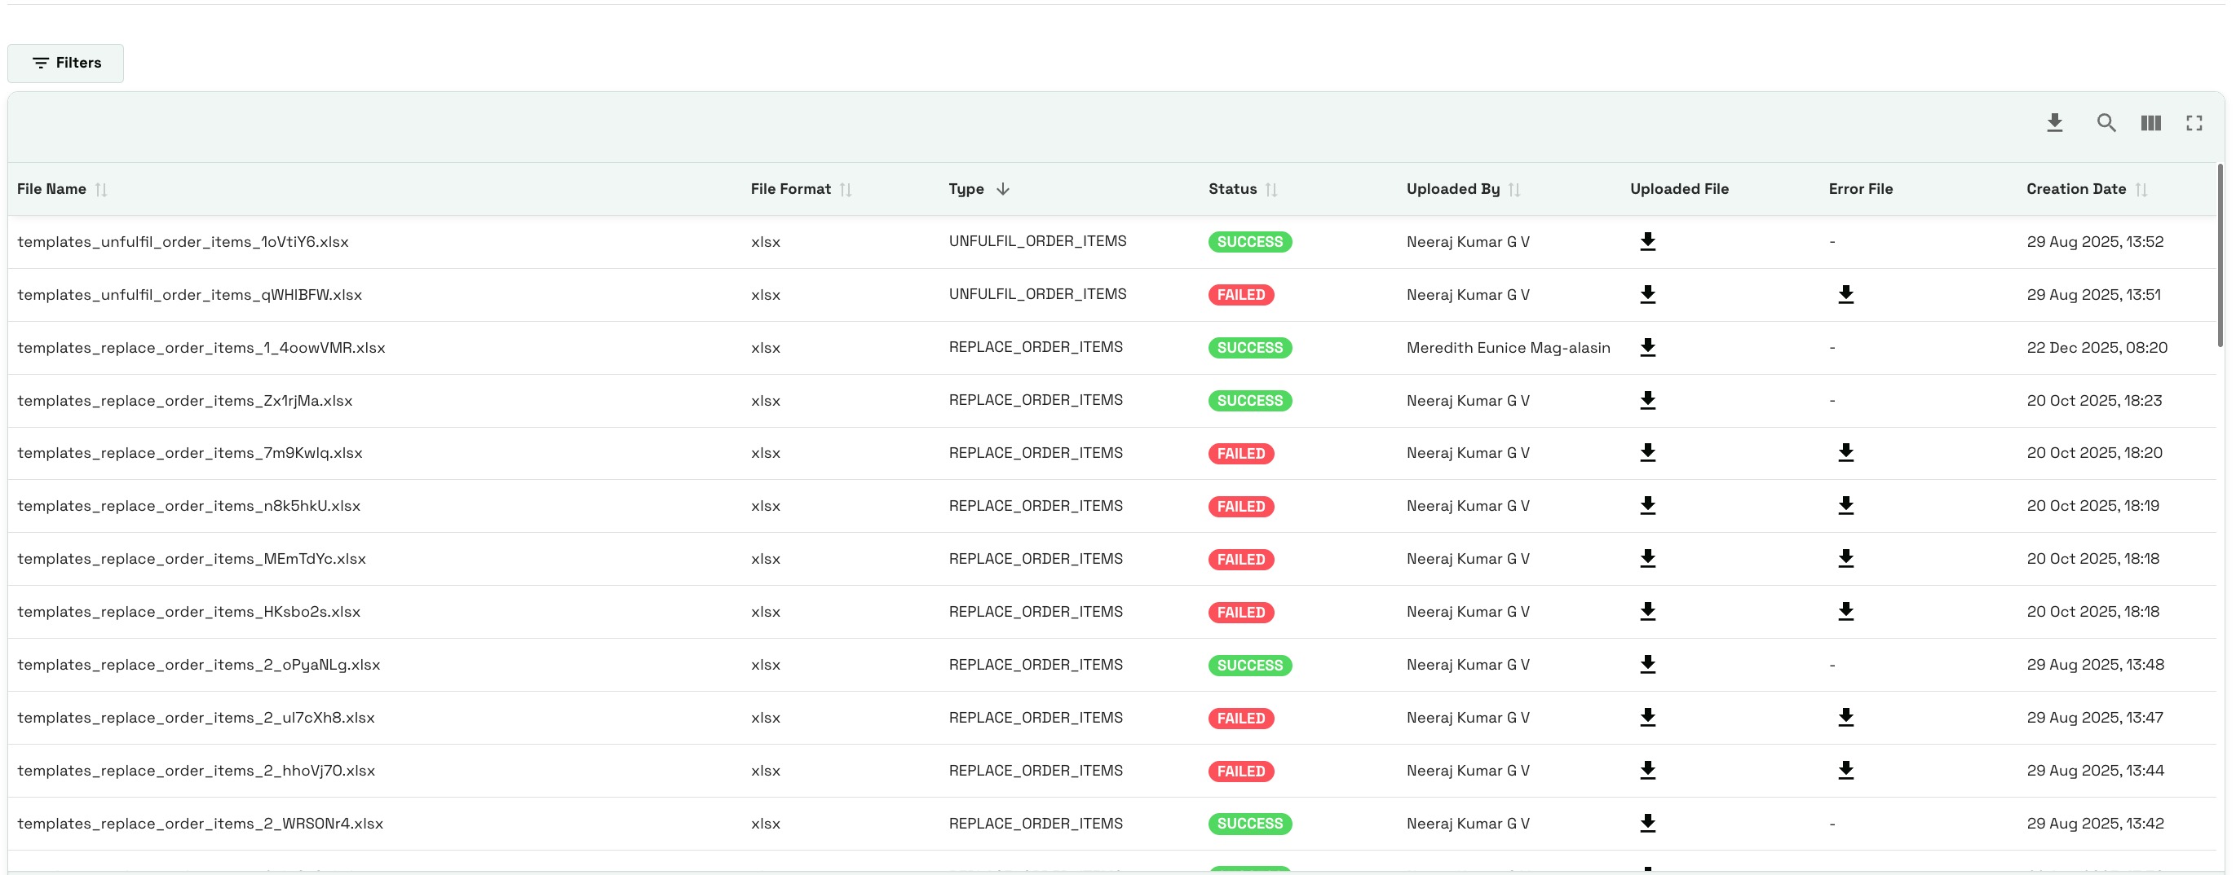Select file name templates_unfulfil_order_items_qWHIBFW.xlsx
Viewport: 2236px width, 875px height.
point(189,295)
